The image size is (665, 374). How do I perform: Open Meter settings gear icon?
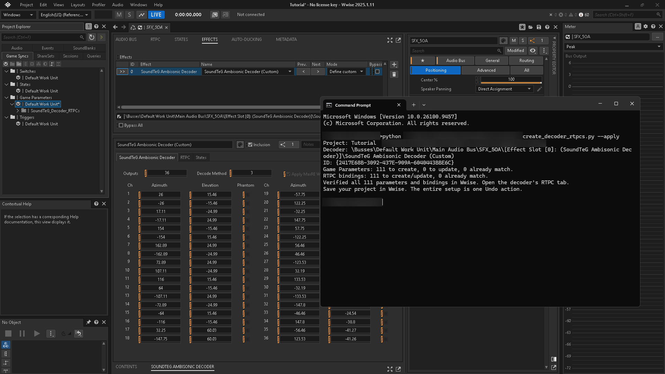646,26
